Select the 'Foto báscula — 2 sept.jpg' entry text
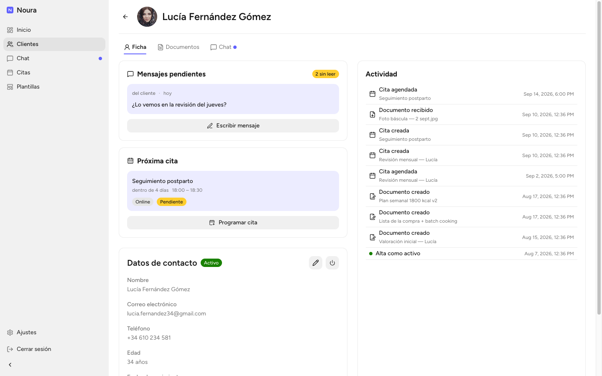 [x=408, y=119]
